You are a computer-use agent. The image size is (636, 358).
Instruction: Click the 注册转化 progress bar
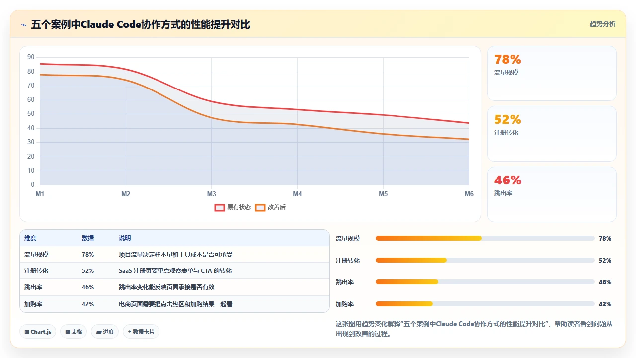[485, 260]
